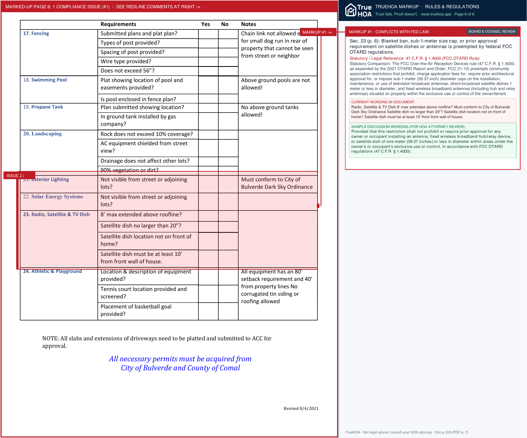
Task: Select the '20. Landscaping' heading
Action: 42,134
